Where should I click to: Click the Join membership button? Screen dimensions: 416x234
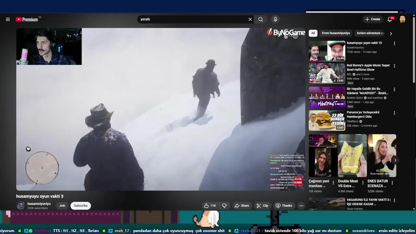[62, 205]
